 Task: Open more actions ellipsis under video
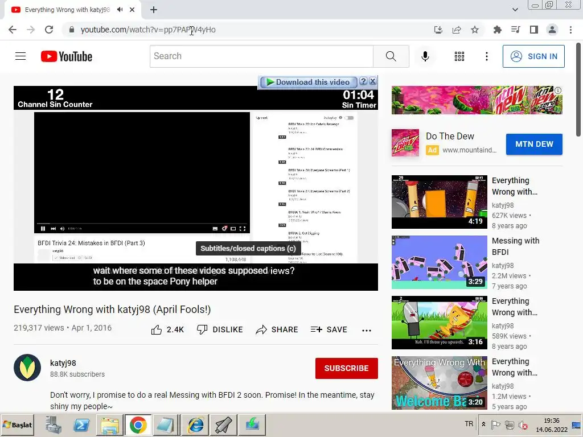click(366, 331)
